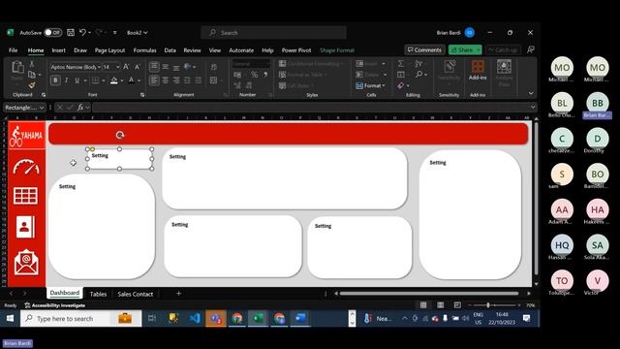Image resolution: width=620 pixels, height=349 pixels.
Task: Open the coauthoring presence icon beside Catch up
Action: pos(530,49)
